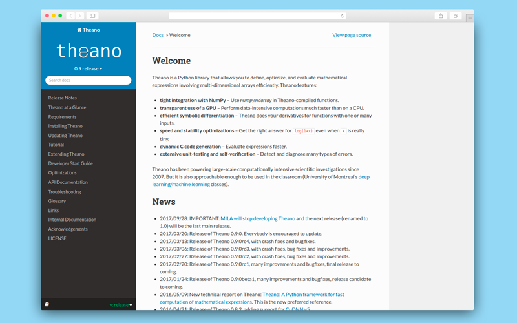Open deep learning/machine learning classes link

[181, 185]
